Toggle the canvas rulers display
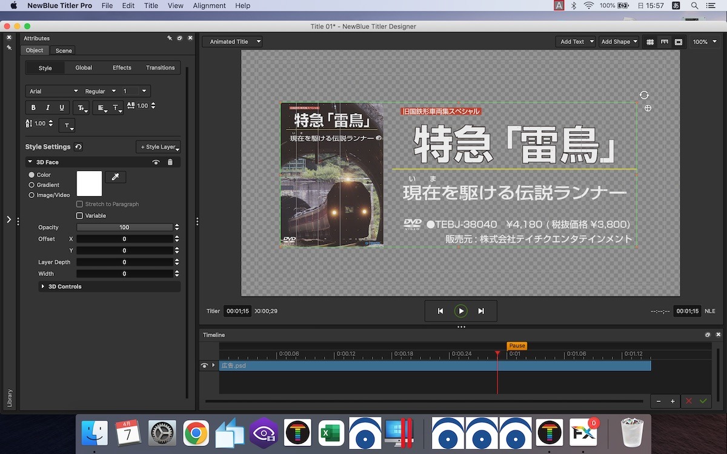Viewport: 727px width, 454px height. [x=665, y=42]
